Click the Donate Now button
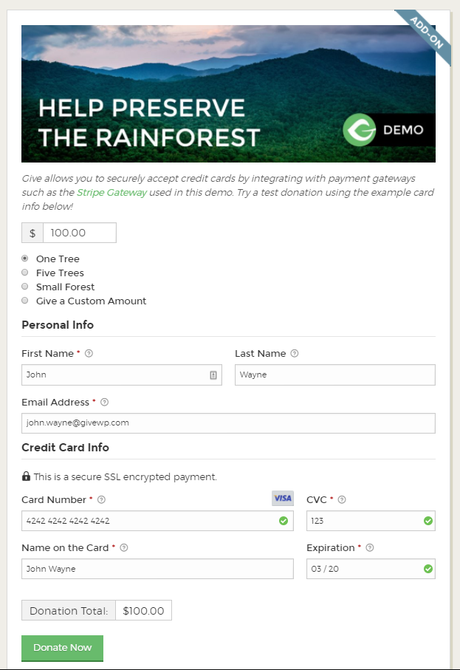 (62, 648)
